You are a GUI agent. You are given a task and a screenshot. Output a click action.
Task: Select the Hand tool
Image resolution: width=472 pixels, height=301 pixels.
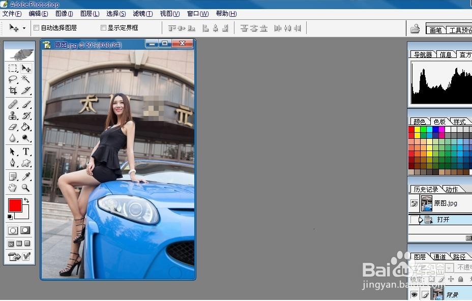[x=13, y=188]
